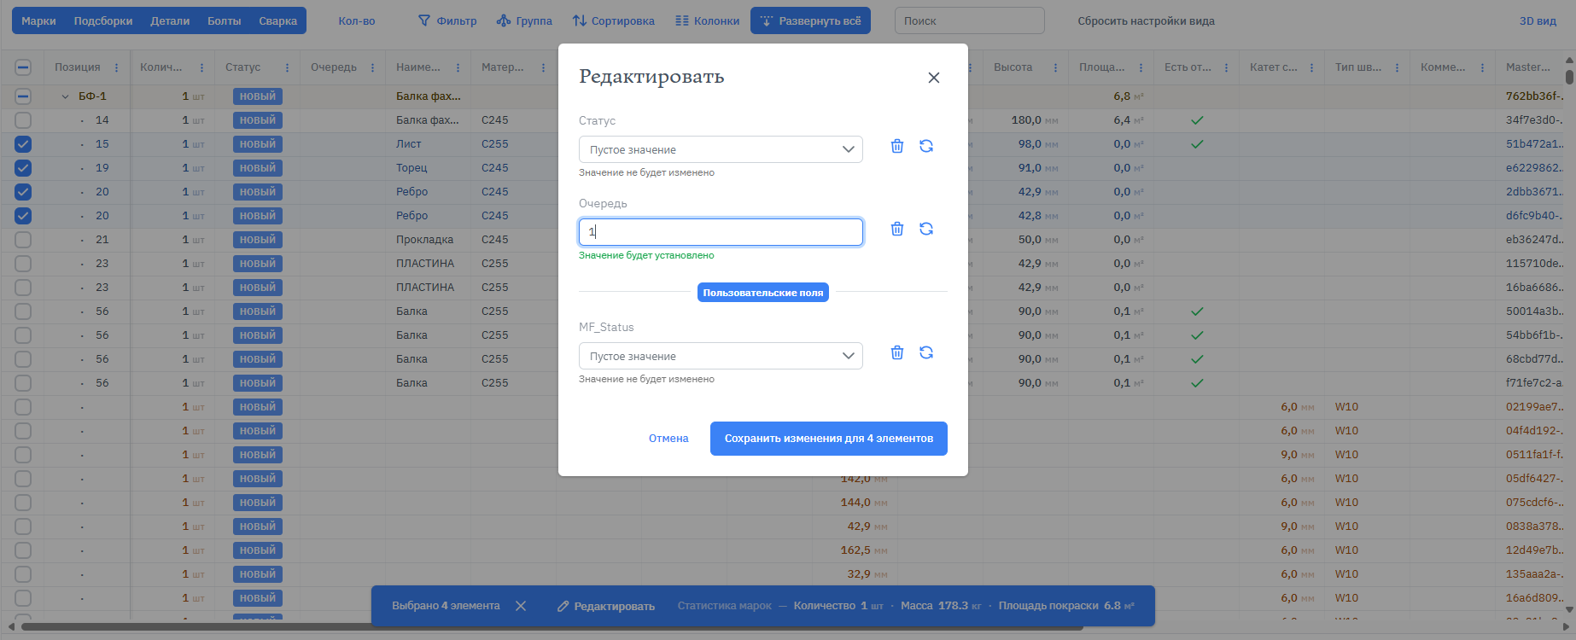This screenshot has width=1576, height=640.
Task: Check the row with position 21 Прокладка
Action: tap(23, 240)
